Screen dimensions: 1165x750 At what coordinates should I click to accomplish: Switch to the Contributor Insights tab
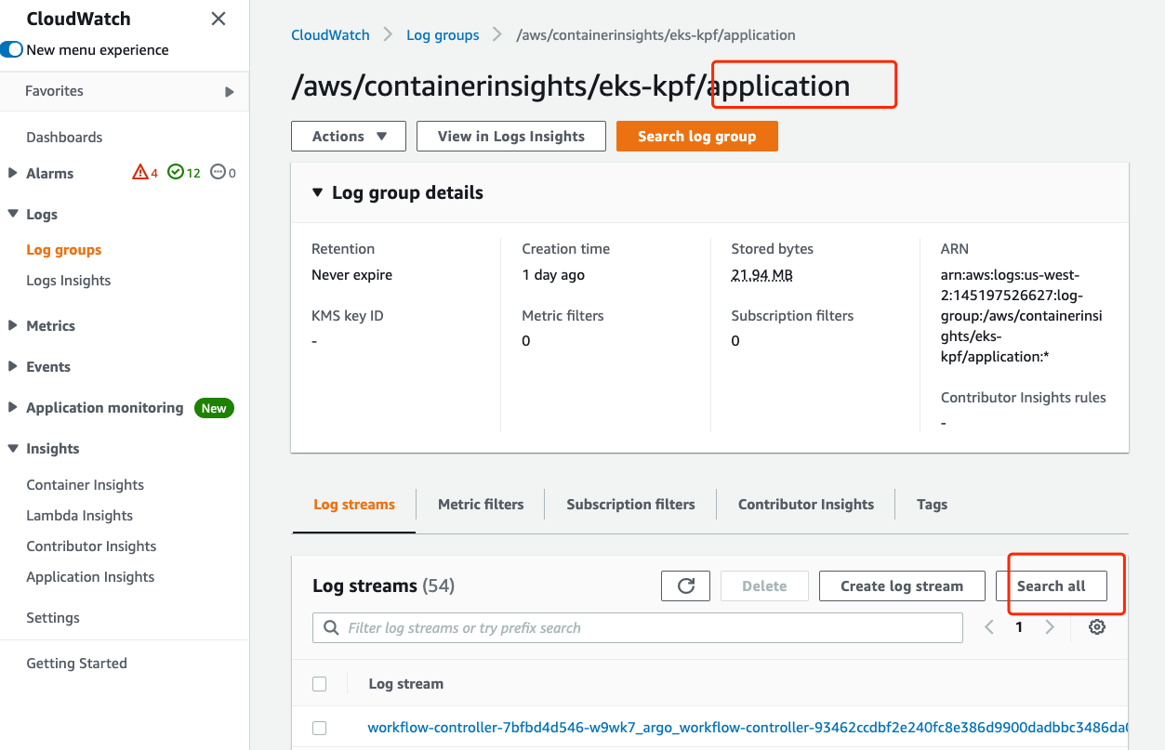[x=806, y=504]
